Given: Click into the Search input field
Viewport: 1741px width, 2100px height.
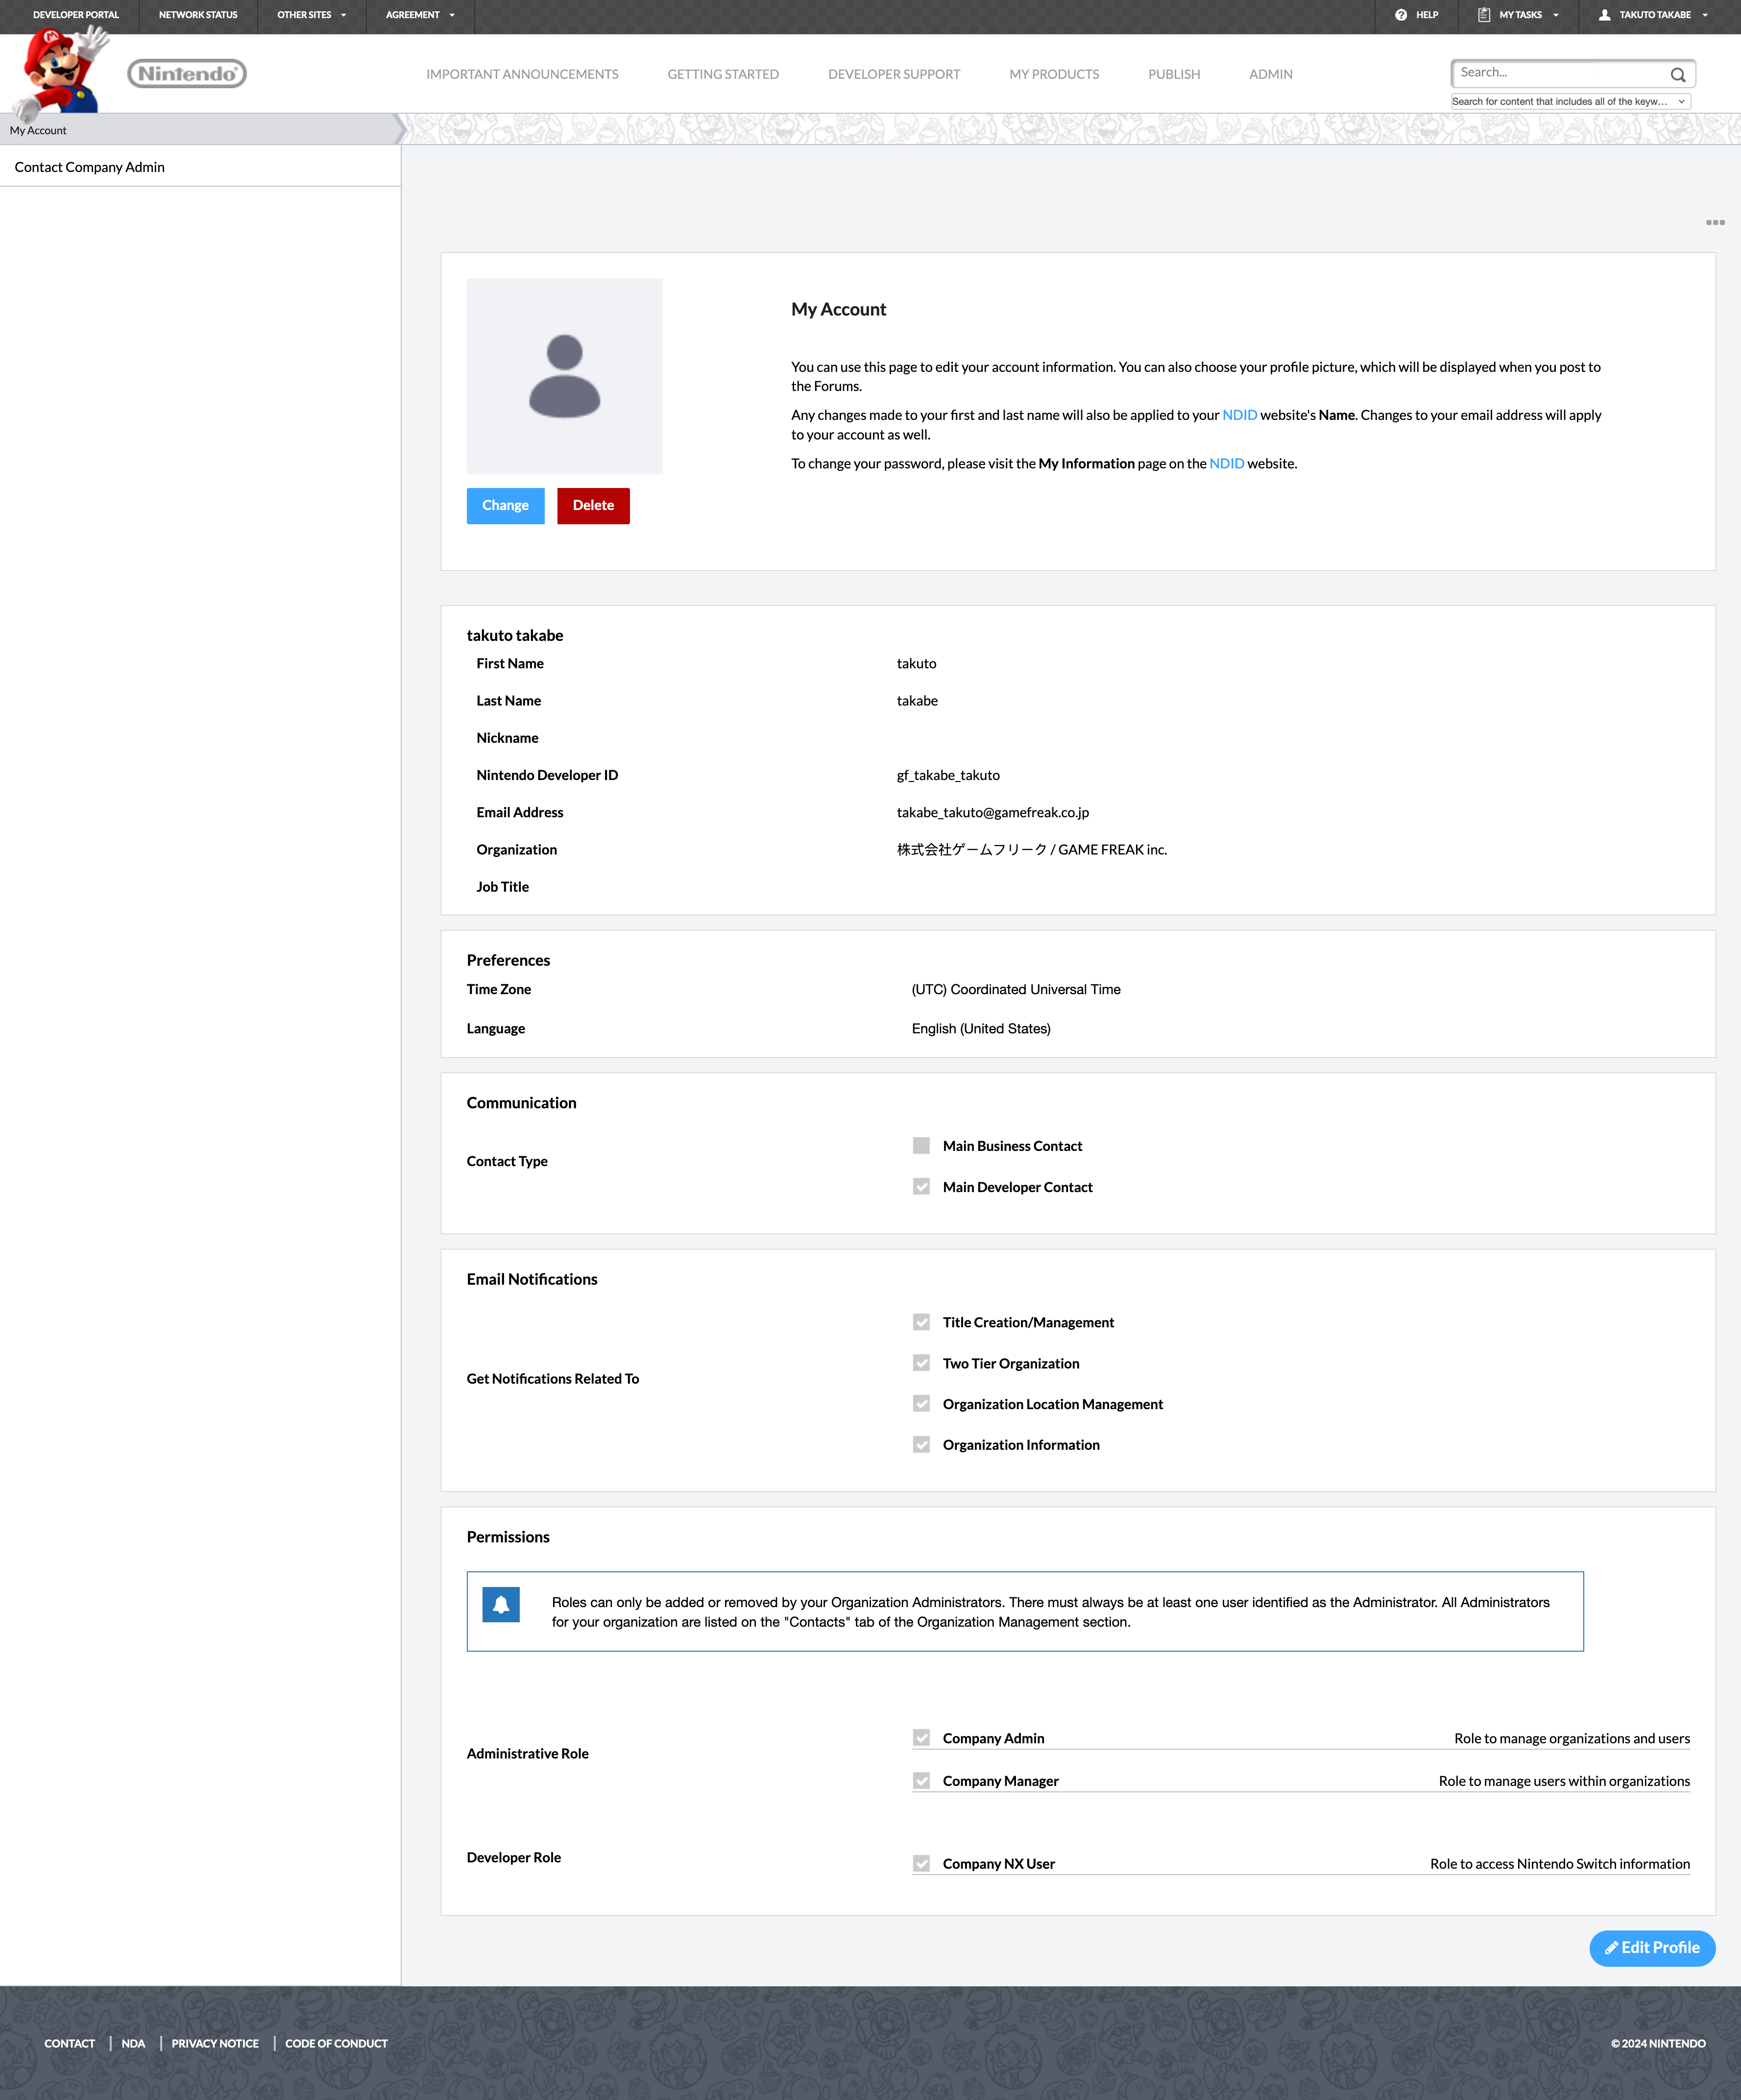Looking at the screenshot, I should (x=1560, y=73).
